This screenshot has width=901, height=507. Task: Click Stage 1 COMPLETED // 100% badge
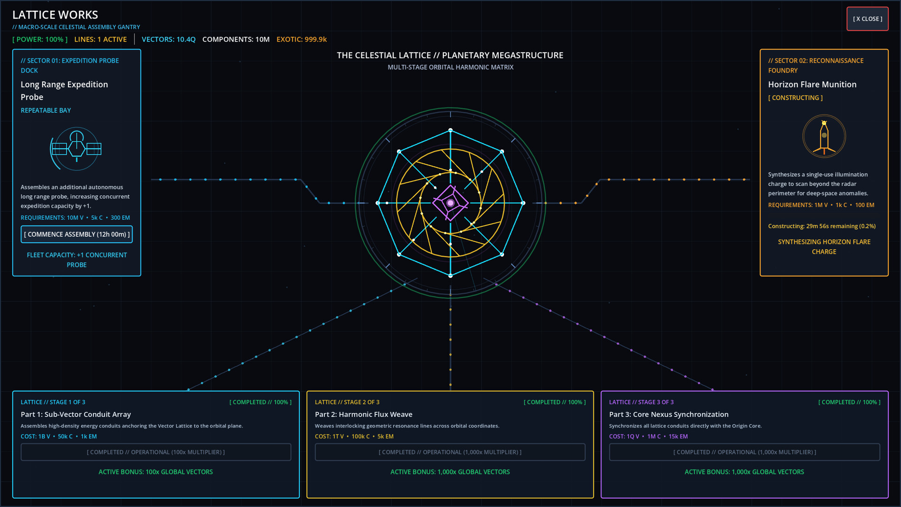(x=260, y=402)
